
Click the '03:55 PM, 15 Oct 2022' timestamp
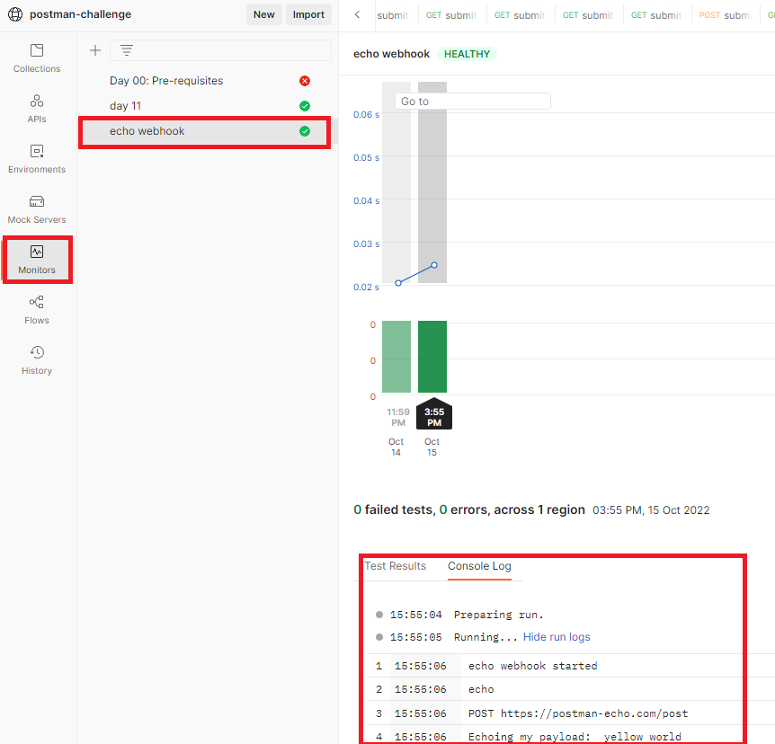click(x=651, y=510)
